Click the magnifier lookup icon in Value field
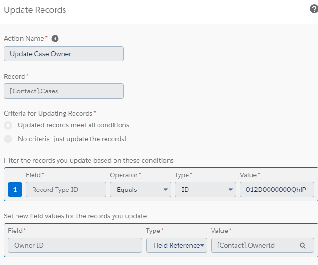The height and width of the screenshot is (265, 318). click(303, 245)
